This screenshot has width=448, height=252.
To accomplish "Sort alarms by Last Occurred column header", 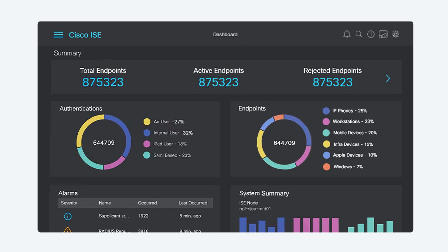I will pyautogui.click(x=193, y=203).
